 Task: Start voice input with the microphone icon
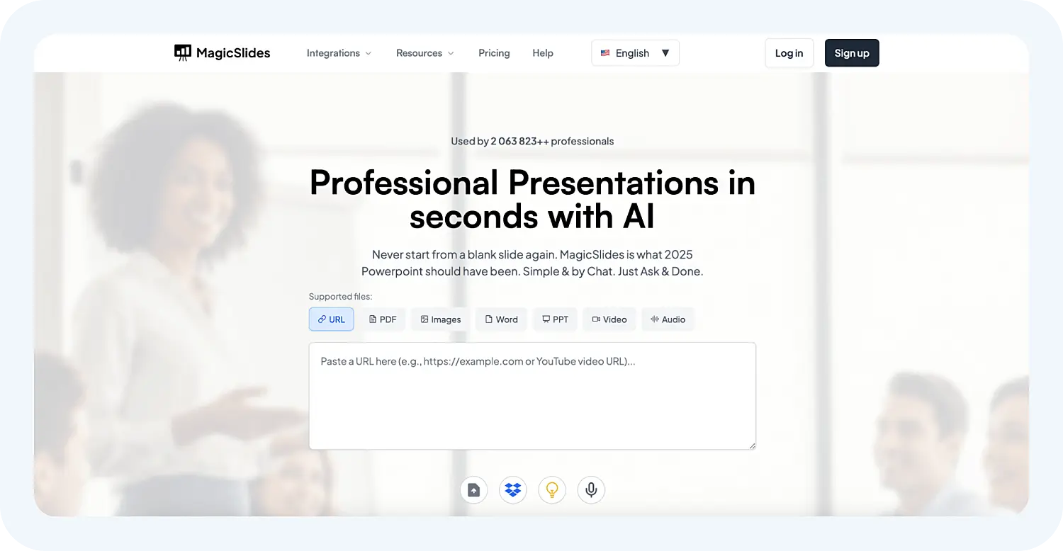tap(590, 489)
